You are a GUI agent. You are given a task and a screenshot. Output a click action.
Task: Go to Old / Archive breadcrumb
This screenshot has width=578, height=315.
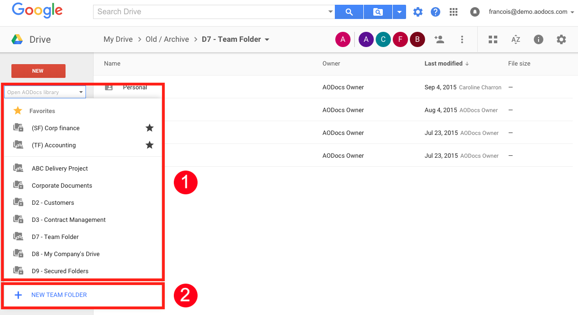point(167,39)
